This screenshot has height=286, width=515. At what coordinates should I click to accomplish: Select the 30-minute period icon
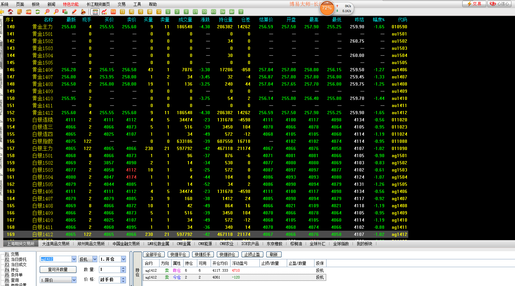[x=204, y=12]
